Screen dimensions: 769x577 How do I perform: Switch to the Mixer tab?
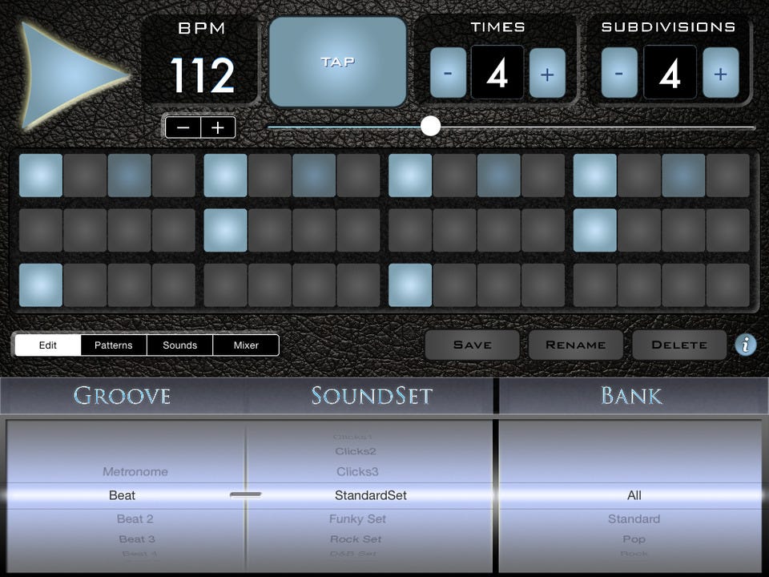pos(246,345)
